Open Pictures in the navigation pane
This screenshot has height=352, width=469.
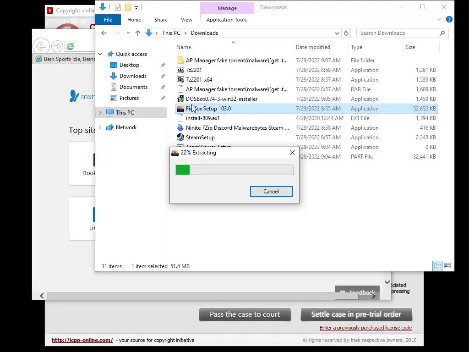click(129, 98)
